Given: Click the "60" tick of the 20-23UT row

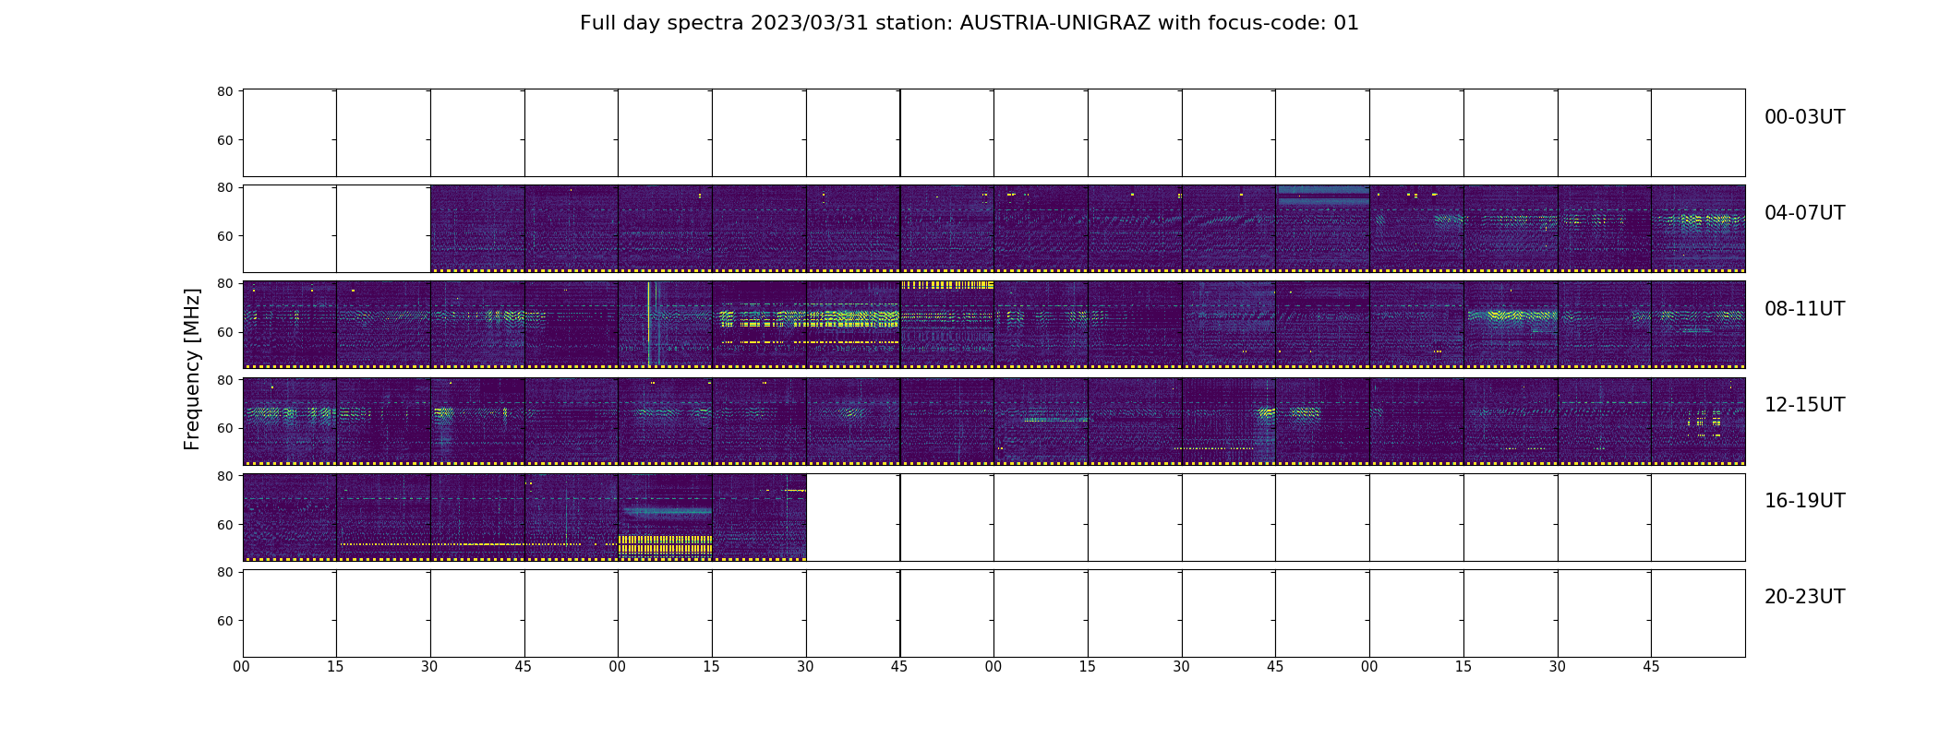Looking at the screenshot, I should click(224, 621).
